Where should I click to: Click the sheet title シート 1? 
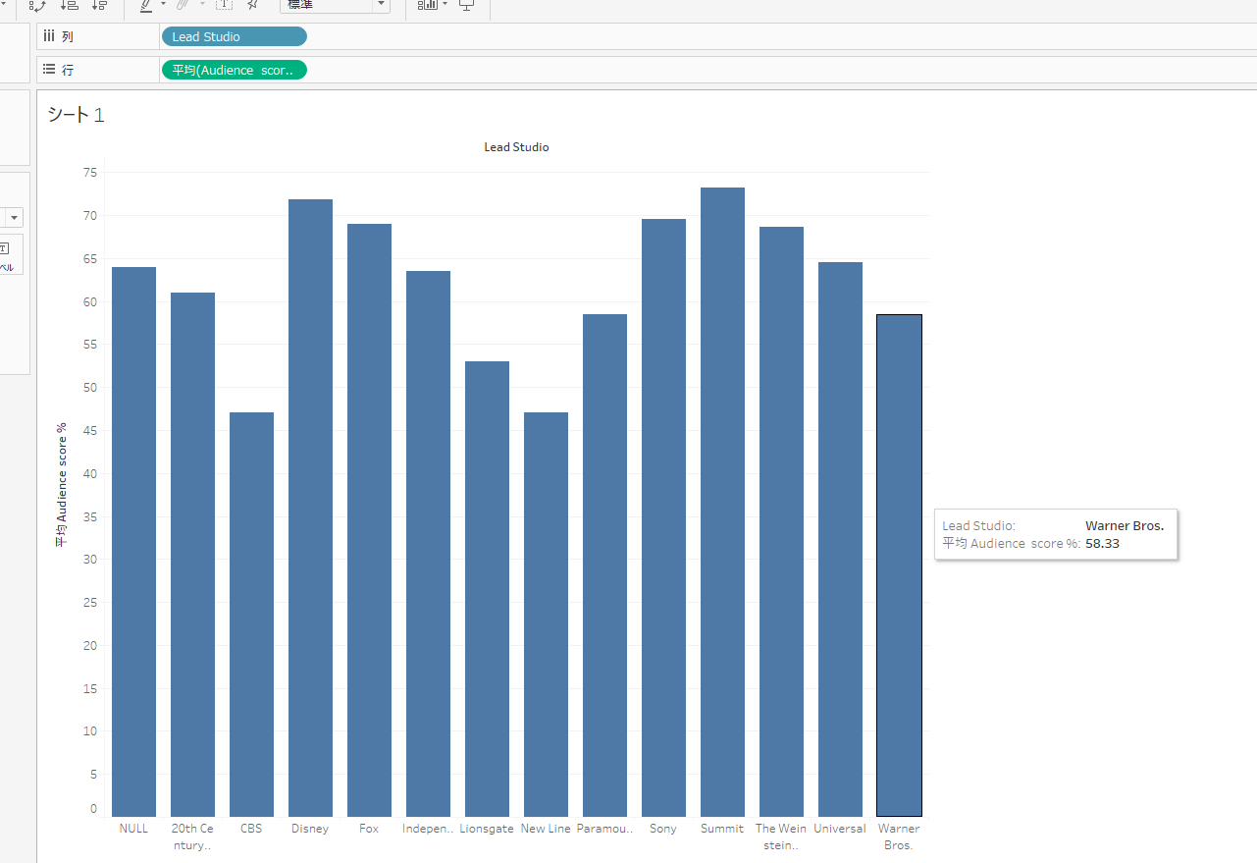click(x=76, y=115)
